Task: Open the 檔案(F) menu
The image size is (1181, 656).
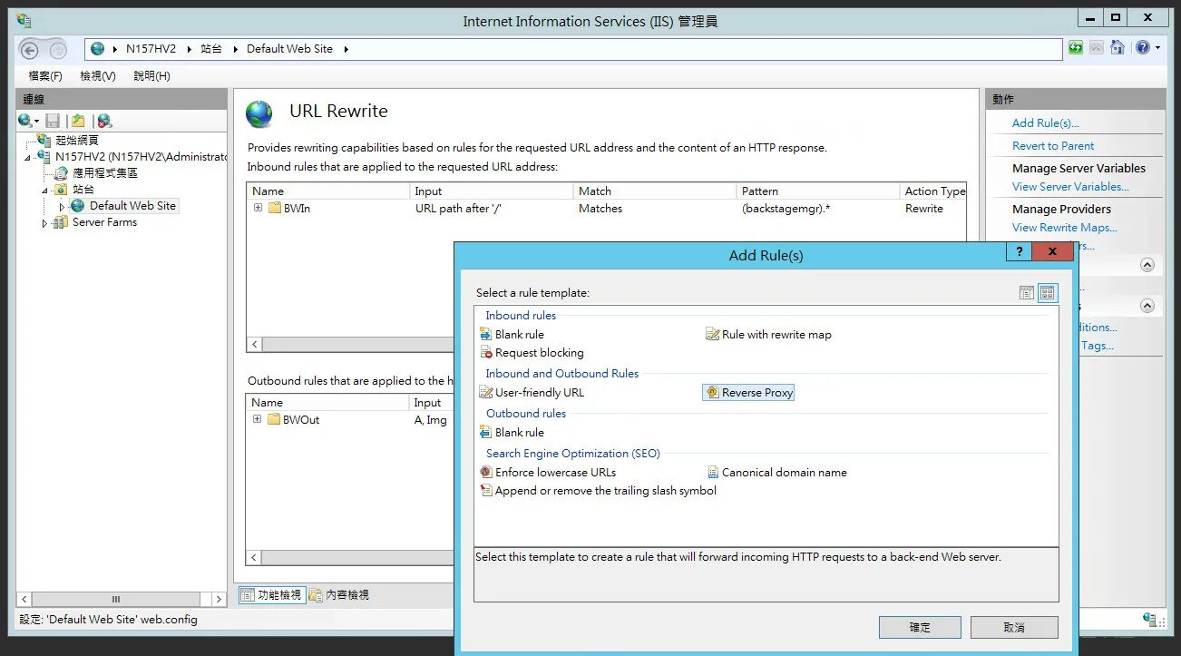Action: click(x=45, y=75)
